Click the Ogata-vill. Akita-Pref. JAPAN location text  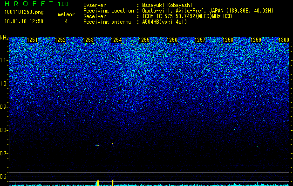[x=208, y=11]
